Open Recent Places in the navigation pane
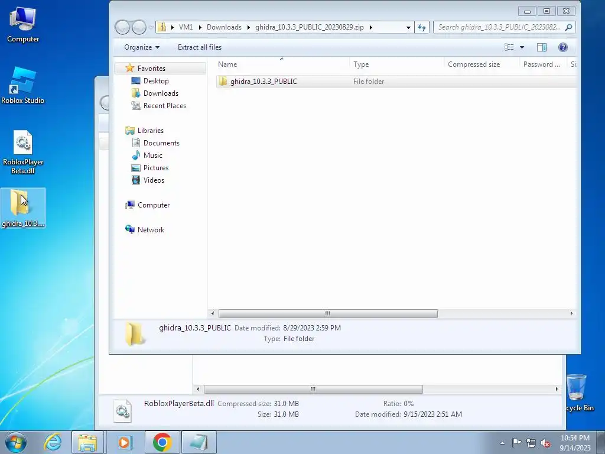The height and width of the screenshot is (454, 605). pos(164,105)
